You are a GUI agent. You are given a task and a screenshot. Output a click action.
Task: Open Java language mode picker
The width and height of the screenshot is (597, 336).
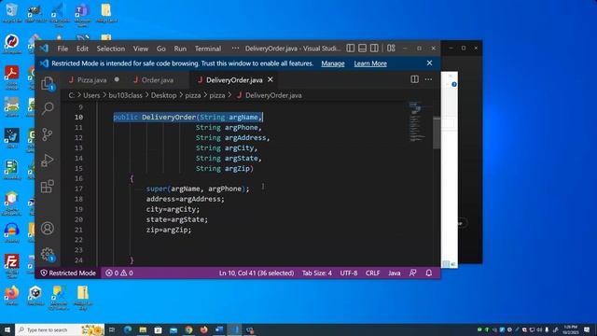(394, 273)
